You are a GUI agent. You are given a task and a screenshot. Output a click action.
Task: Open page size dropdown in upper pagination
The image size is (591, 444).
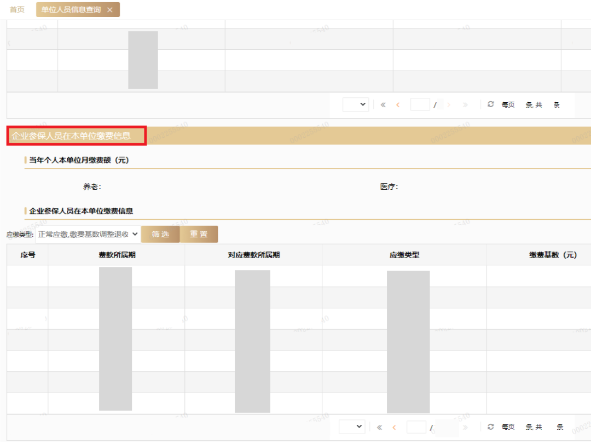click(x=356, y=104)
